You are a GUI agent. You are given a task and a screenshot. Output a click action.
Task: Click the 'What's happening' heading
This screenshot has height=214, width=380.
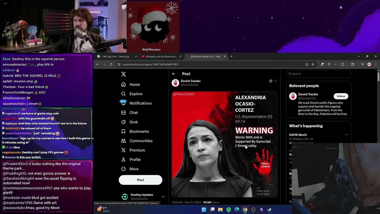click(x=306, y=126)
